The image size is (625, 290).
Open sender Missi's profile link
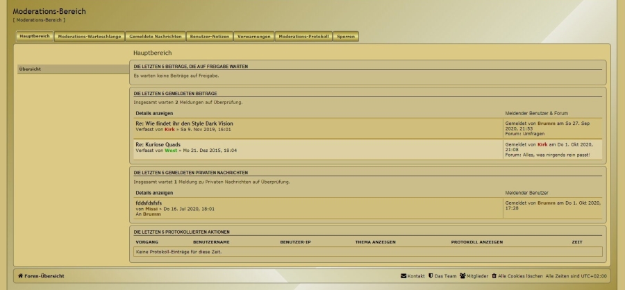152,208
